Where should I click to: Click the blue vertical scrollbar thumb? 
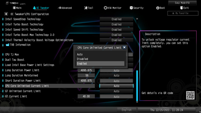point(137,86)
